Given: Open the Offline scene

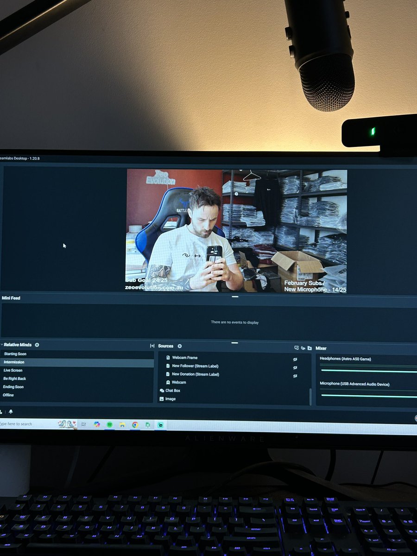Looking at the screenshot, I should click(x=9, y=395).
